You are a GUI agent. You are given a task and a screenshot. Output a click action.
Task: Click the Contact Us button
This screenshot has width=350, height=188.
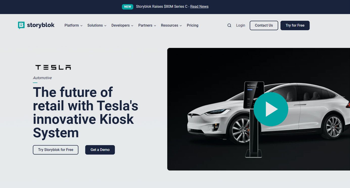(264, 25)
